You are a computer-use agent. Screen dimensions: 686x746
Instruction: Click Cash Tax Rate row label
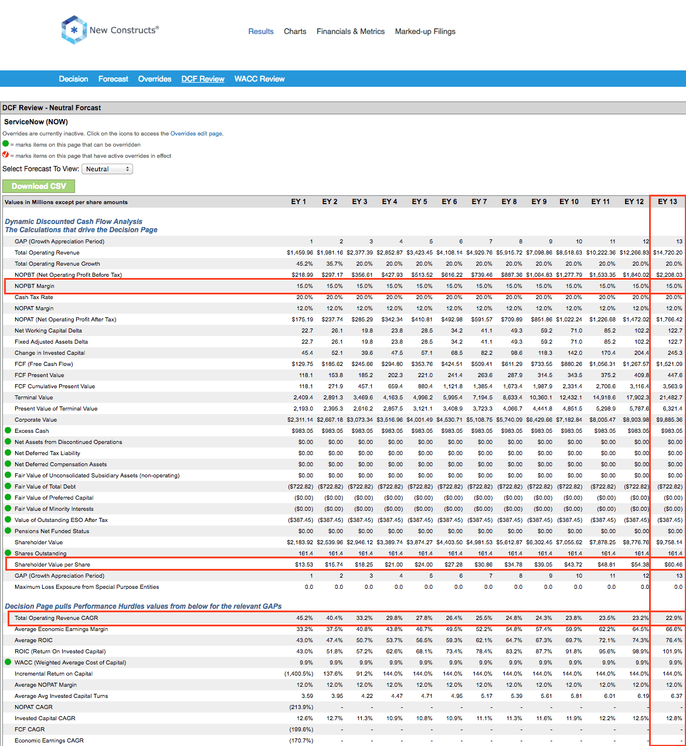tap(34, 297)
